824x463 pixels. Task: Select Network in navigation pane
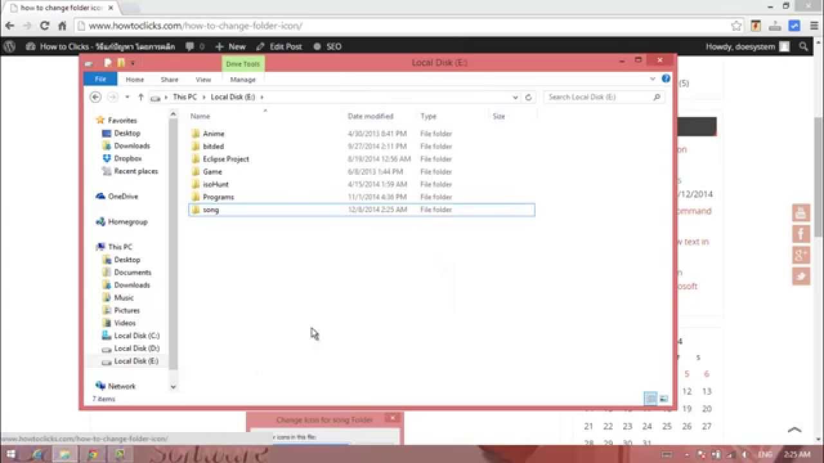[x=121, y=386]
